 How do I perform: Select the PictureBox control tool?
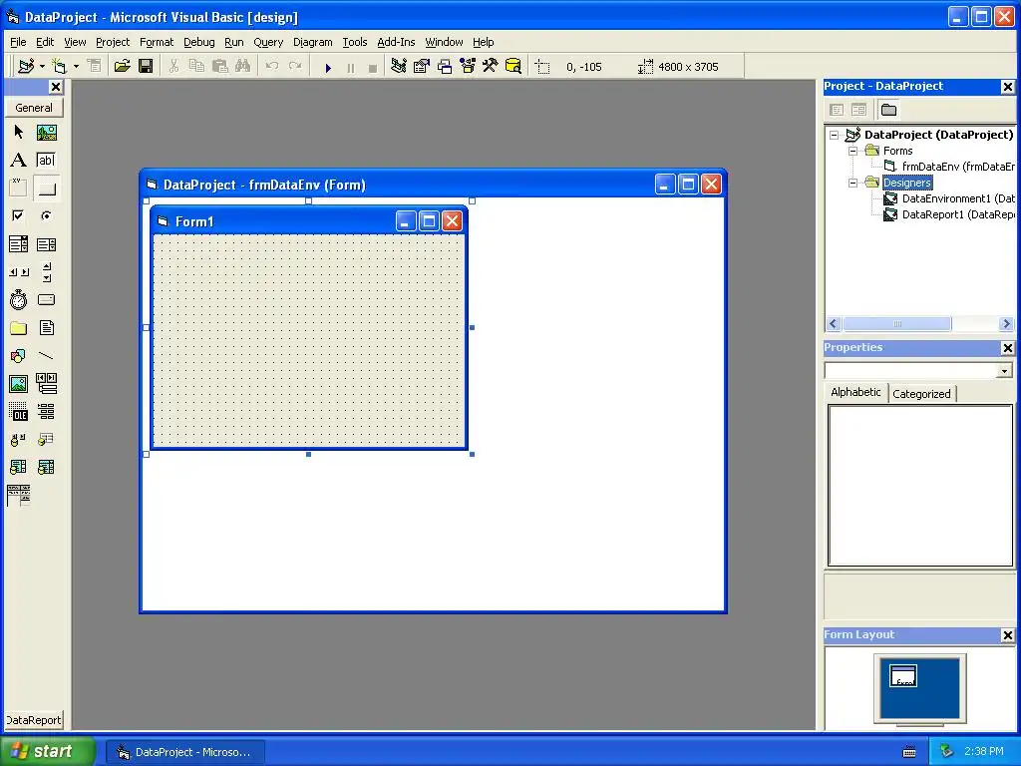tap(46, 133)
